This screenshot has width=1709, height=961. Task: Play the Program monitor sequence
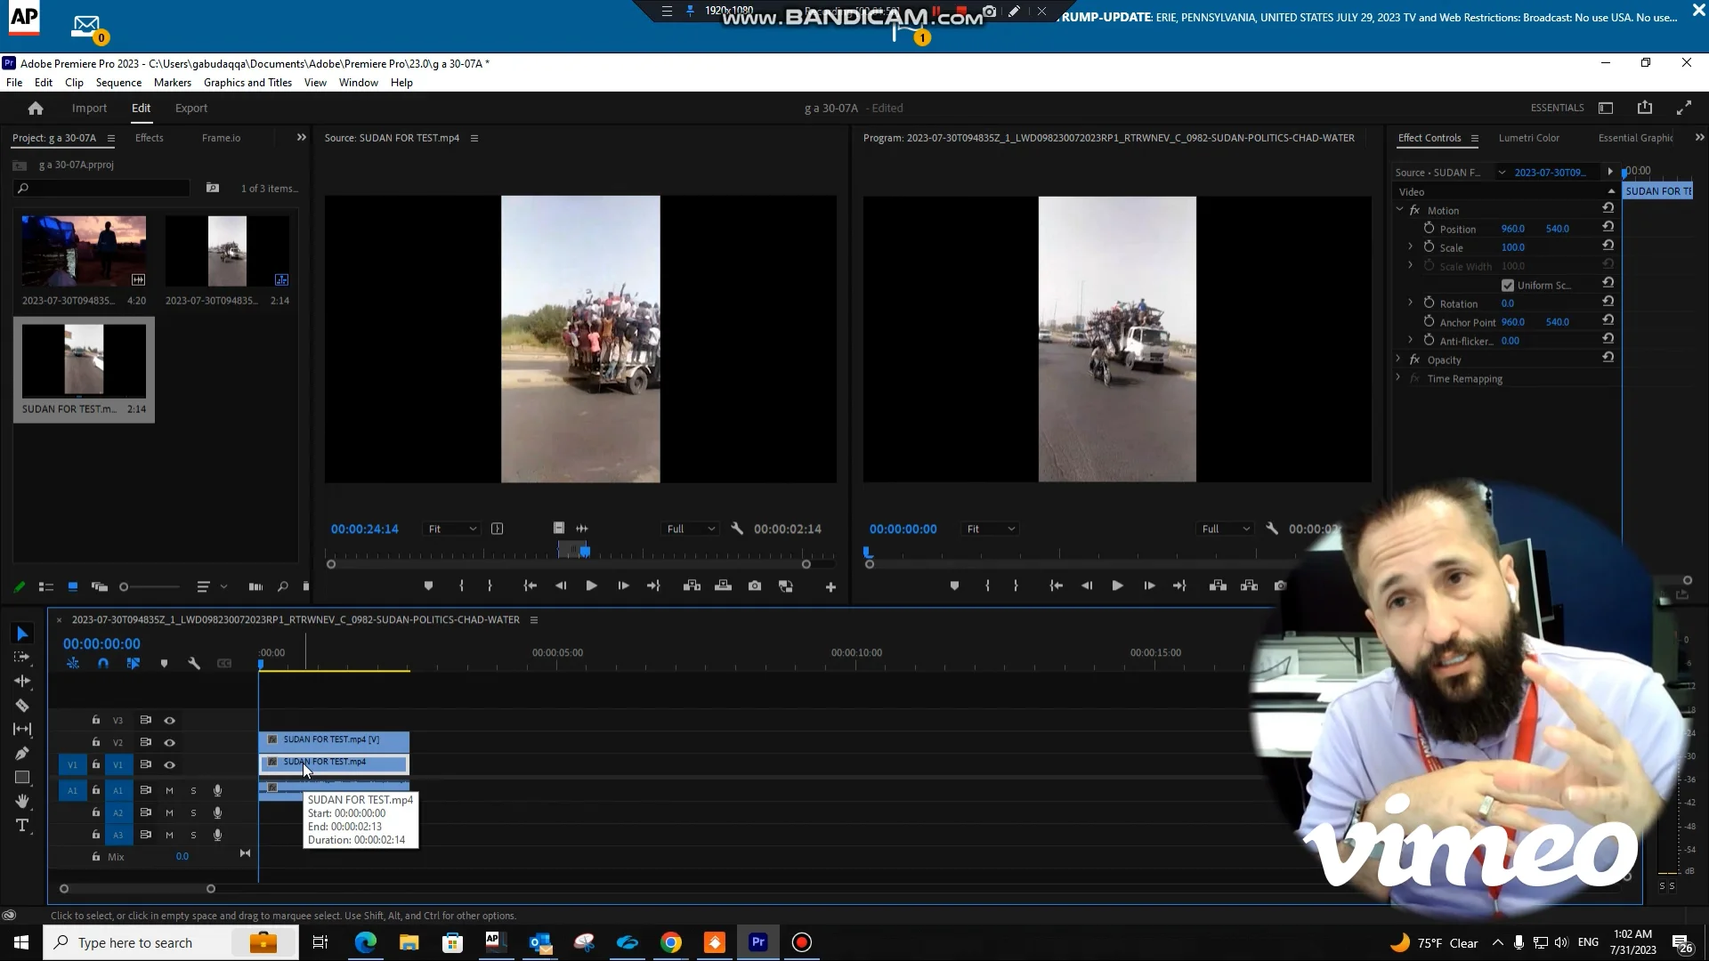[x=1117, y=586]
